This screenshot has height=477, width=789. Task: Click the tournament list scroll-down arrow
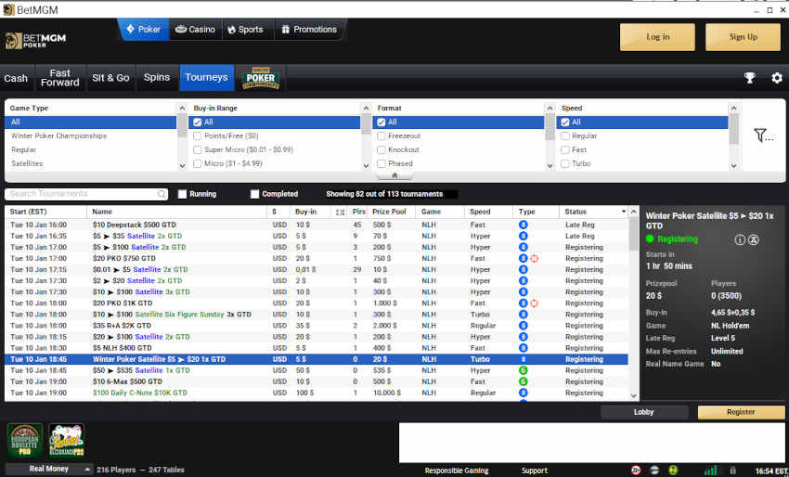tap(634, 396)
